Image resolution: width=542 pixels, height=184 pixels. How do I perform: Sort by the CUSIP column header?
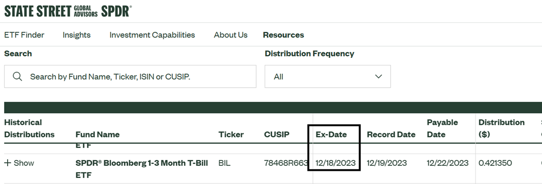click(x=276, y=134)
